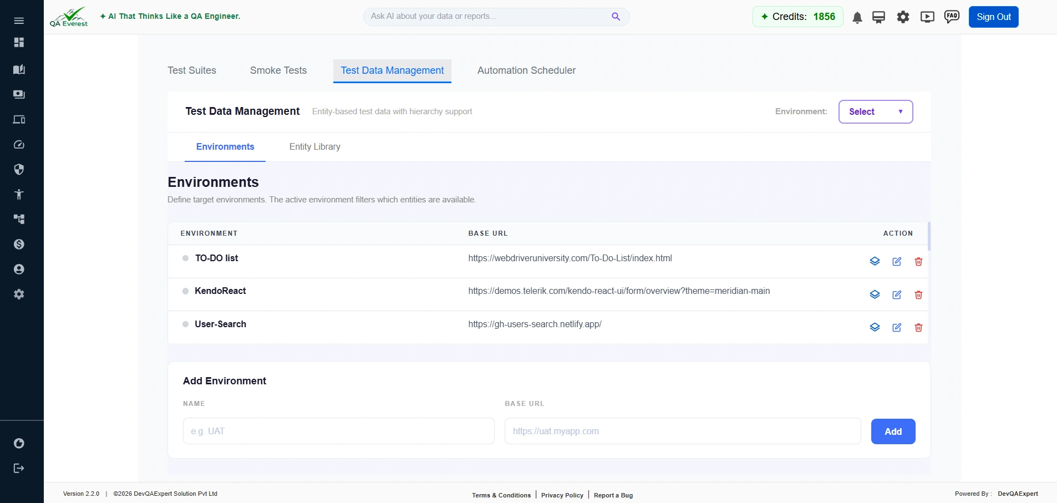1057x503 pixels.
Task: Edit the KendoReact environment
Action: pos(897,294)
